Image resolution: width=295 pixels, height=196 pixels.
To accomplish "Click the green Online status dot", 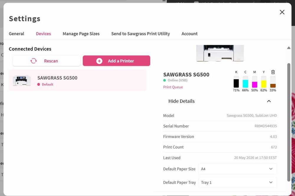I will (x=164, y=80).
